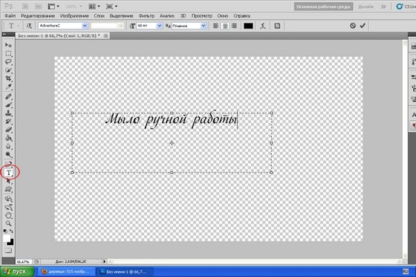Set center text alignment
Viewport: 416px width, 277px height.
click(x=225, y=26)
